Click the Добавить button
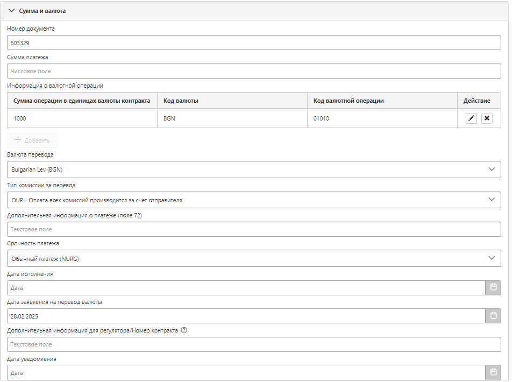This screenshot has width=513, height=382. (32, 140)
